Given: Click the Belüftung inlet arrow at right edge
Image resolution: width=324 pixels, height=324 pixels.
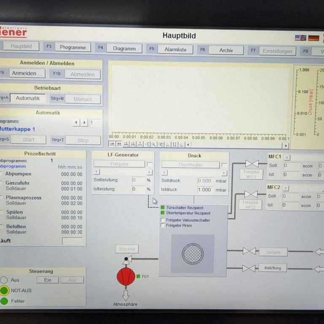Looking at the screenshot, I should pos(319,269).
